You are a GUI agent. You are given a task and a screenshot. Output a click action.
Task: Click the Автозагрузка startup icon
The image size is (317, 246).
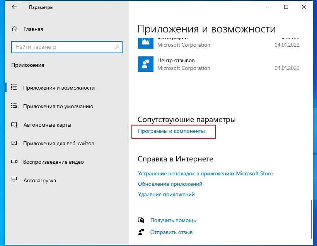point(14,180)
